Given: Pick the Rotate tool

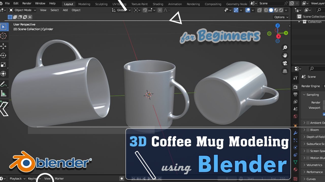Looking at the screenshot, I should (x=4, y=55).
